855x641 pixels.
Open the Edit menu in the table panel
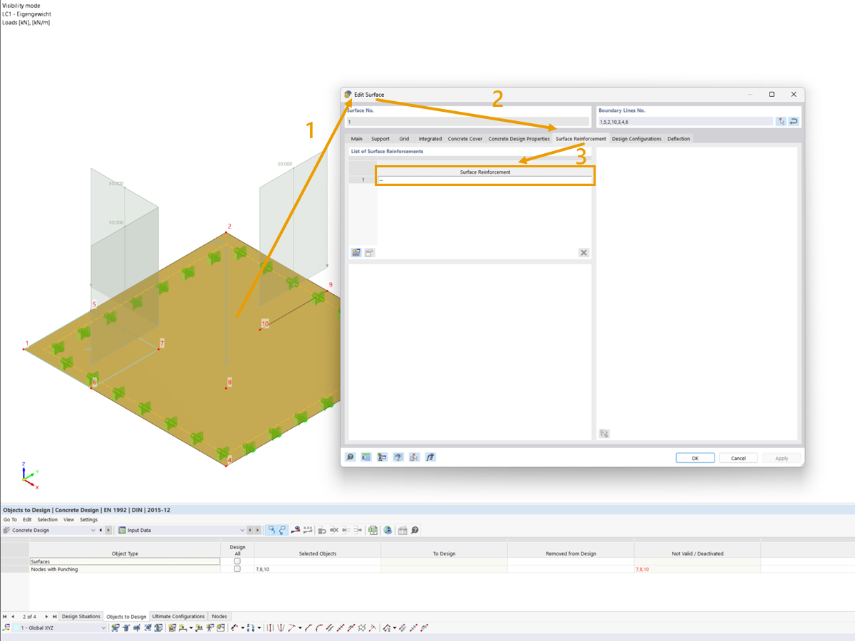27,520
